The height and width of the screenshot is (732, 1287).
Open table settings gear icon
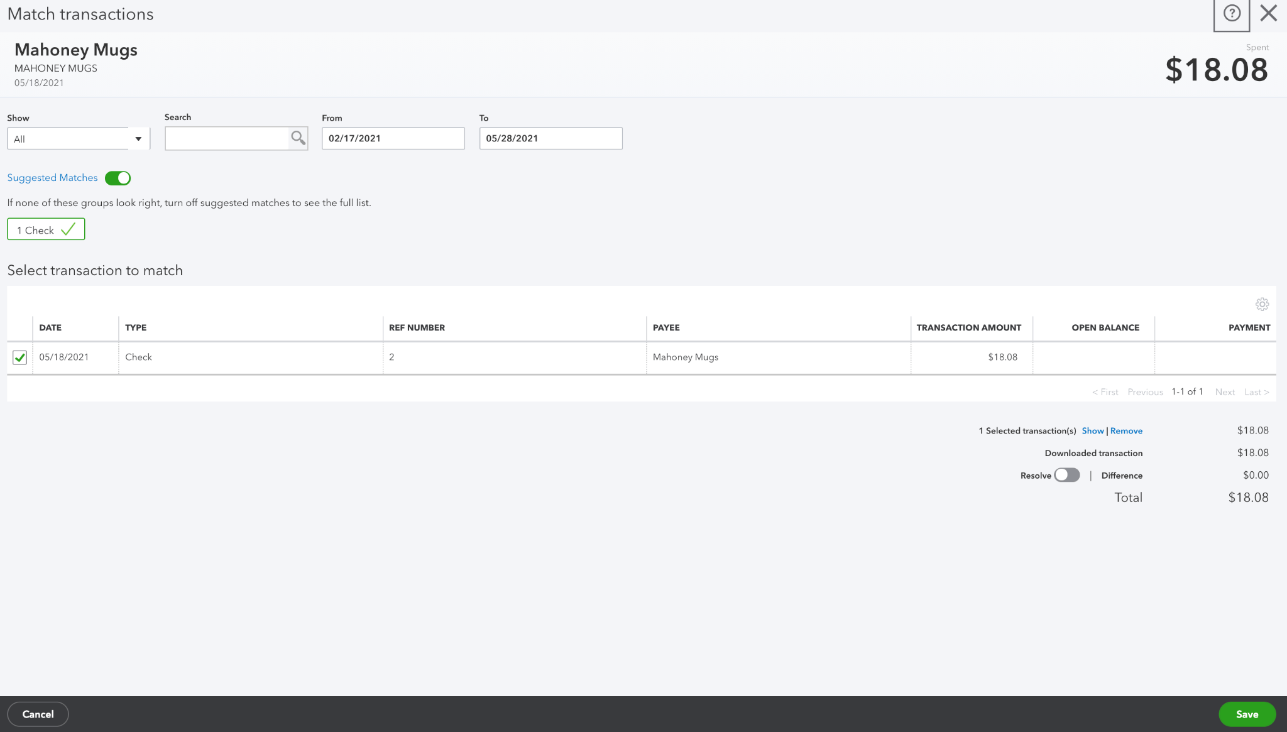pos(1262,304)
